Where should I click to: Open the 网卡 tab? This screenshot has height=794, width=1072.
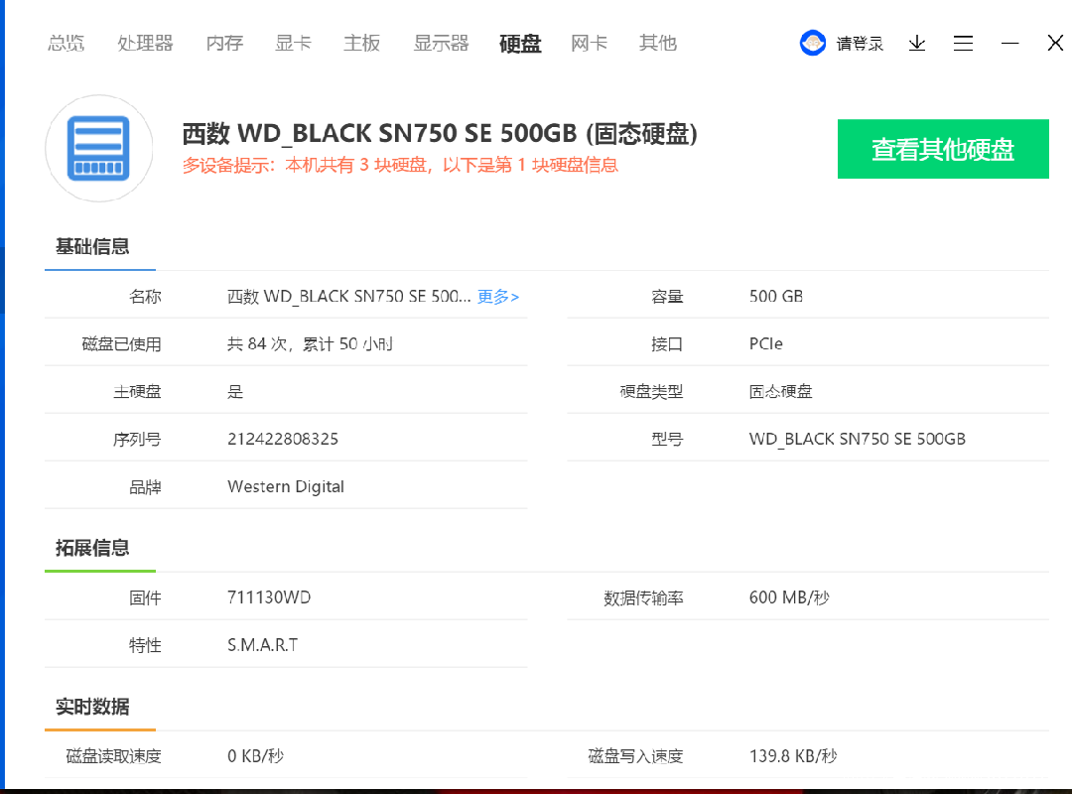coord(590,43)
